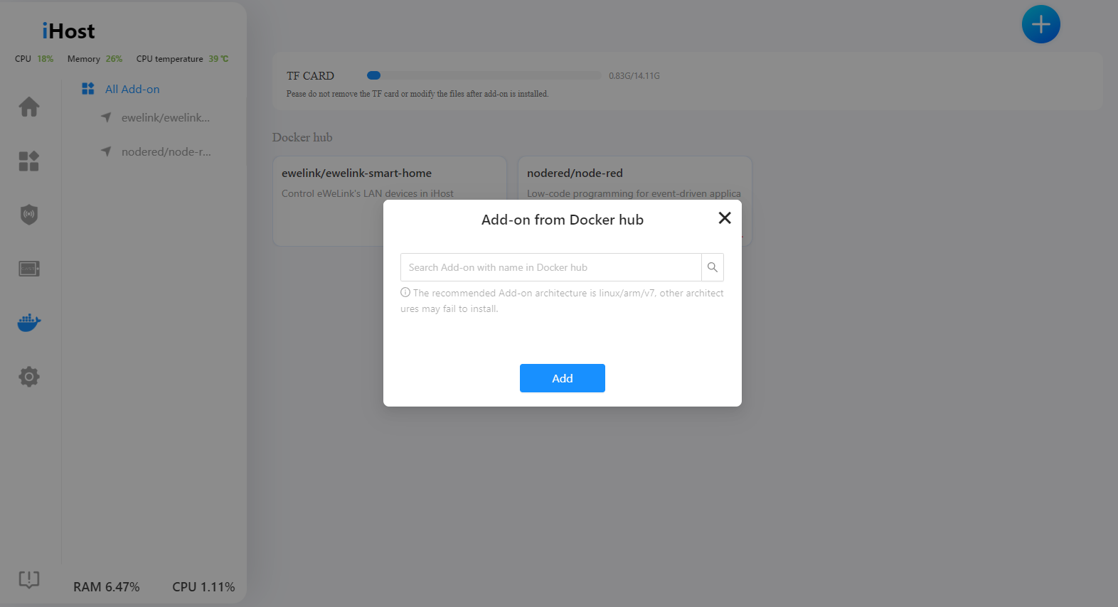The width and height of the screenshot is (1118, 607).
Task: Open the settings gear icon in sidebar
Action: point(29,377)
